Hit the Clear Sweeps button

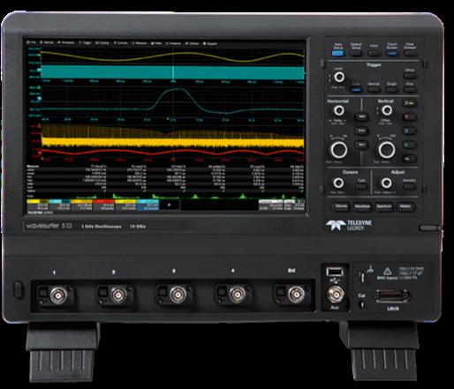click(410, 54)
